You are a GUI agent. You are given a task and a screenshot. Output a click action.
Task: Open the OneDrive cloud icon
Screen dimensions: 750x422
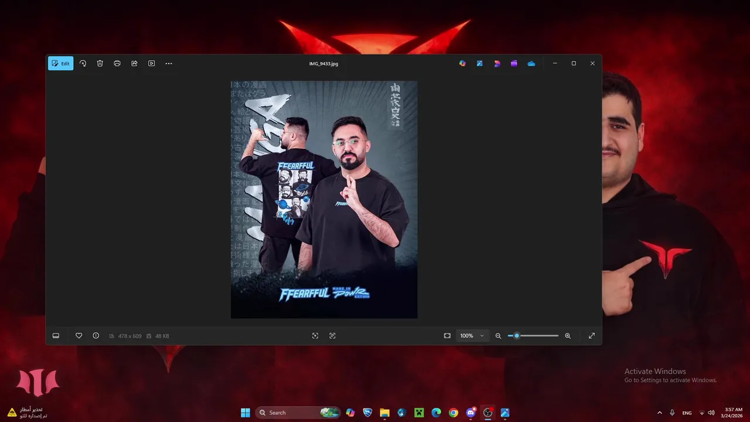point(531,63)
